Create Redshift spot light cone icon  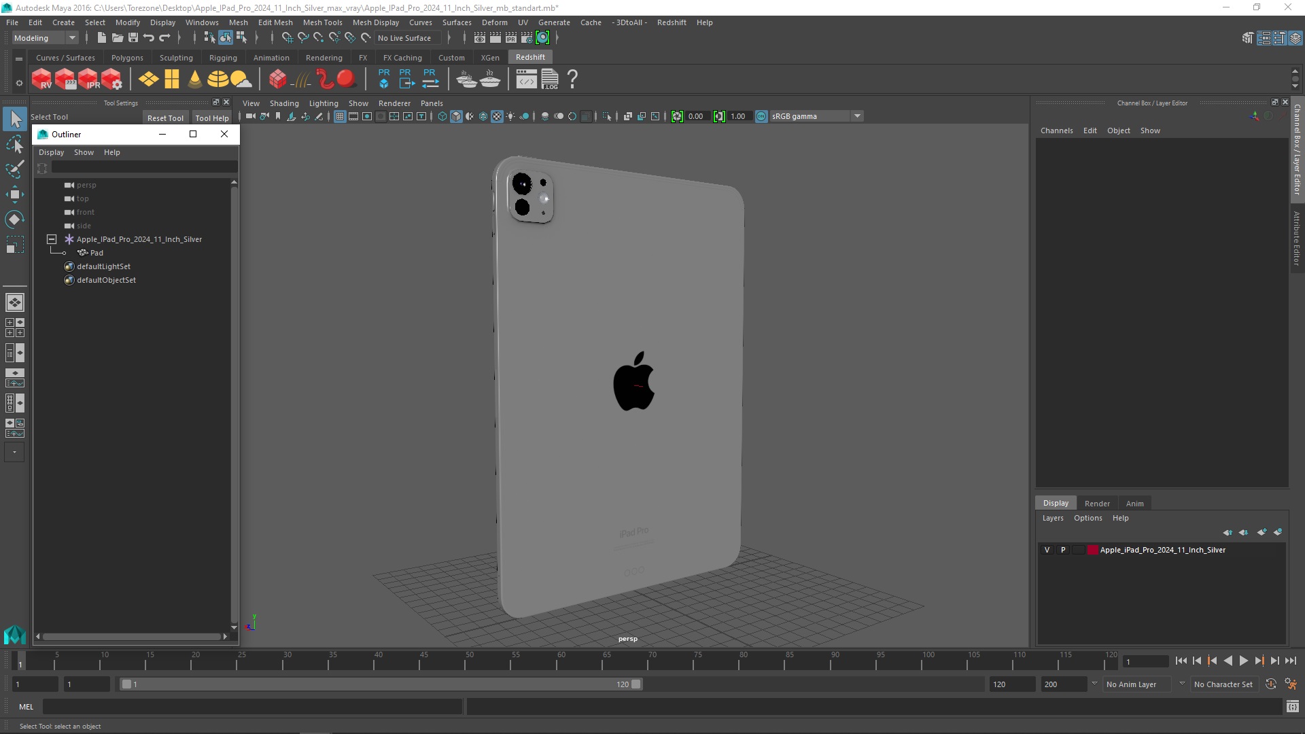click(195, 80)
